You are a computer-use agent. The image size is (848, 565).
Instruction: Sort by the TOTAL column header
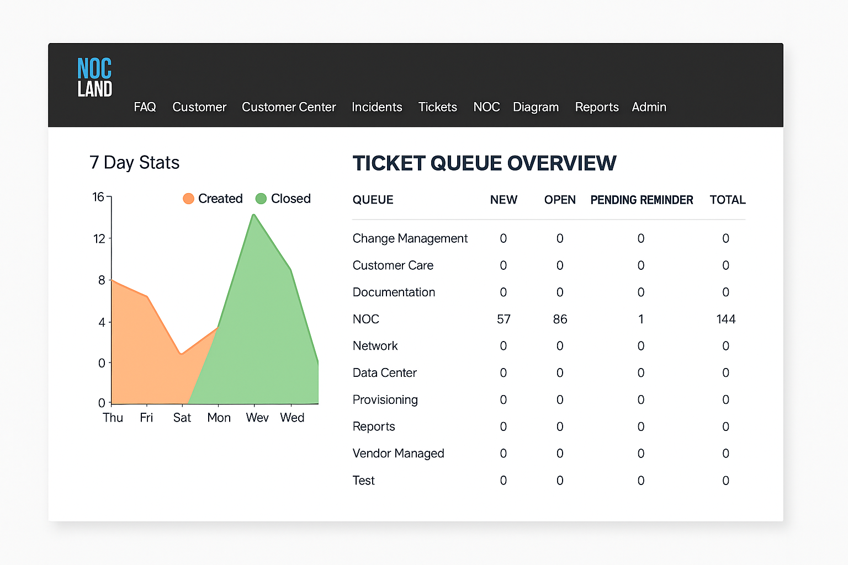pyautogui.click(x=728, y=200)
